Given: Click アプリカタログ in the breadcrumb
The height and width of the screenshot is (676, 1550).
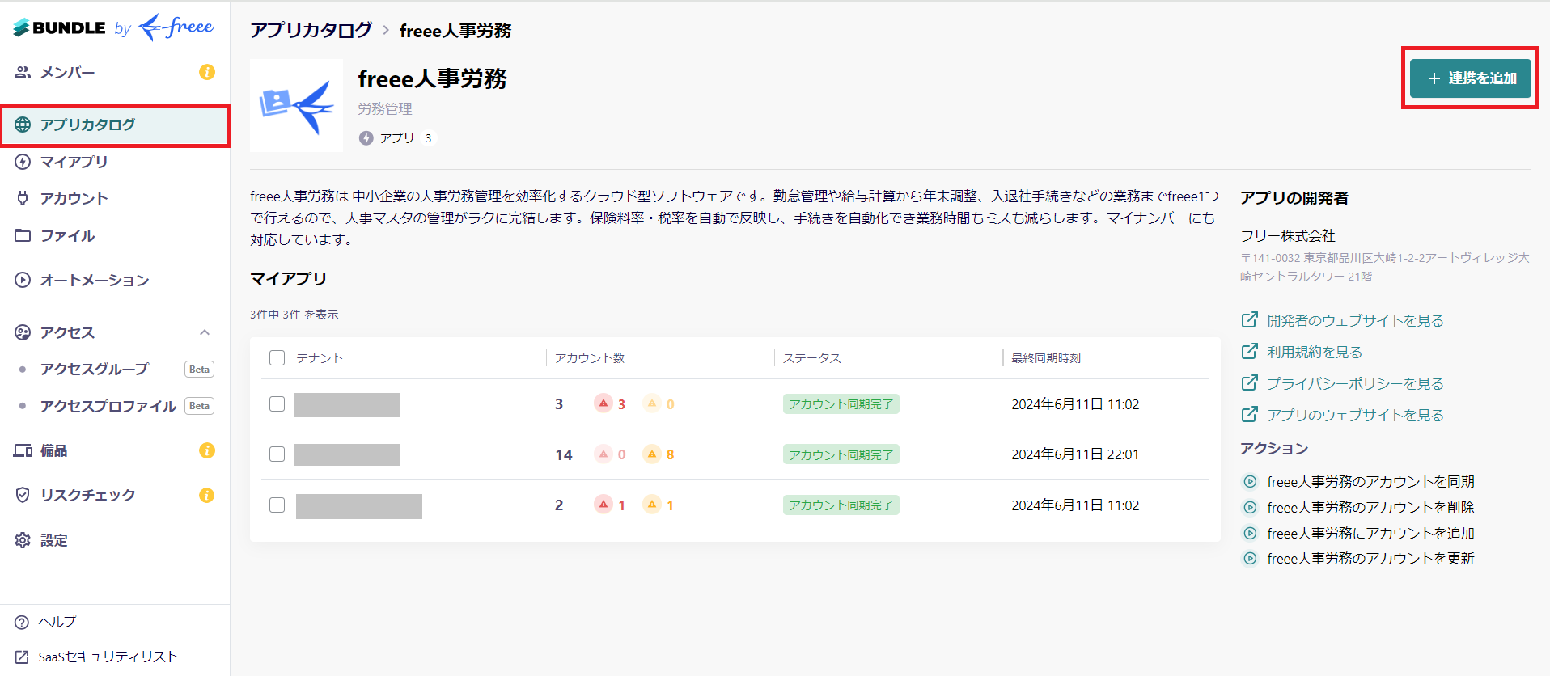Looking at the screenshot, I should click(311, 31).
